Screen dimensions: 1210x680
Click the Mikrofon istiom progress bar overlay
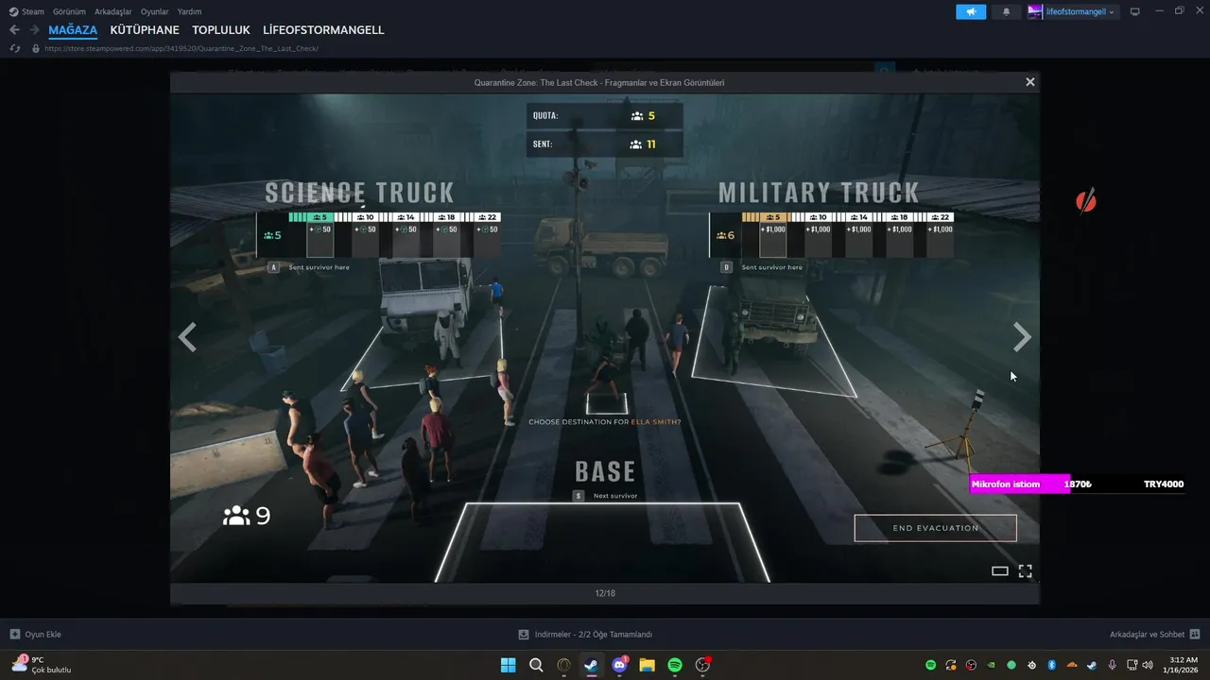(x=1078, y=484)
